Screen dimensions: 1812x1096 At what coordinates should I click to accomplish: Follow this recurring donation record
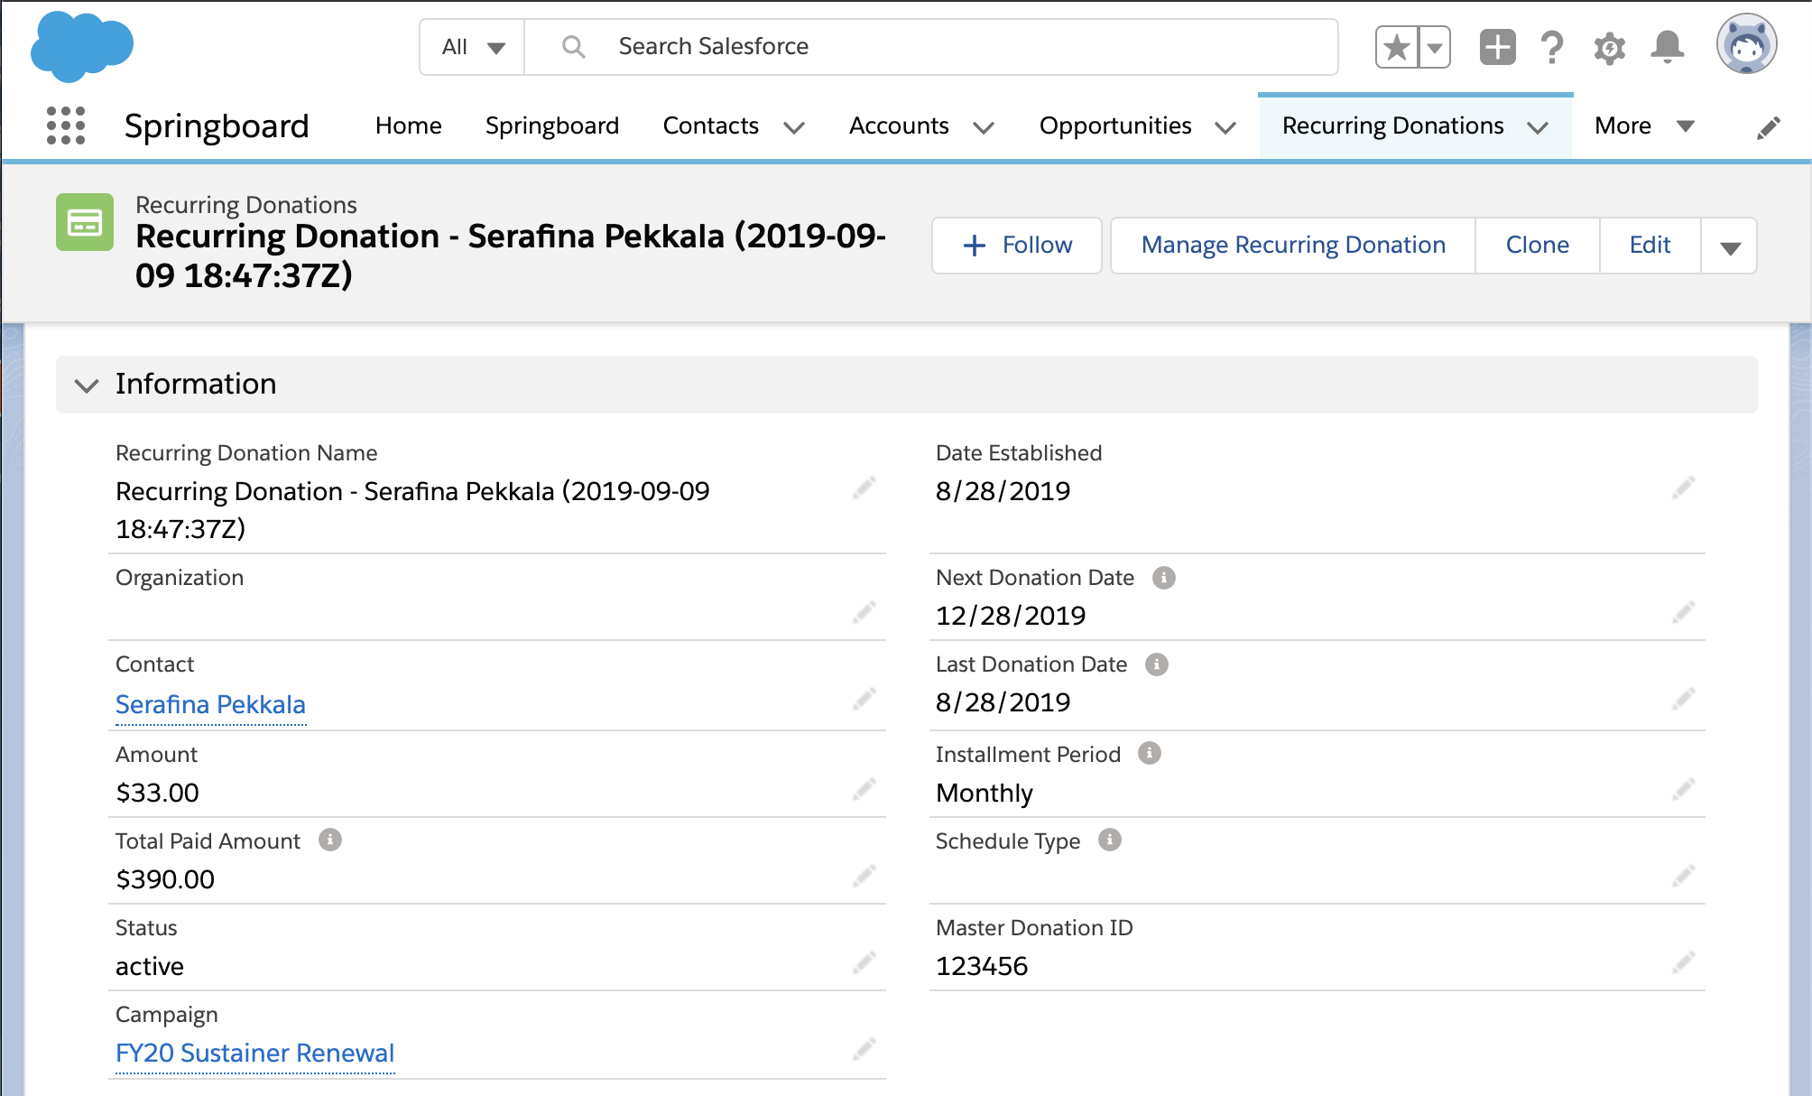[x=1015, y=245]
